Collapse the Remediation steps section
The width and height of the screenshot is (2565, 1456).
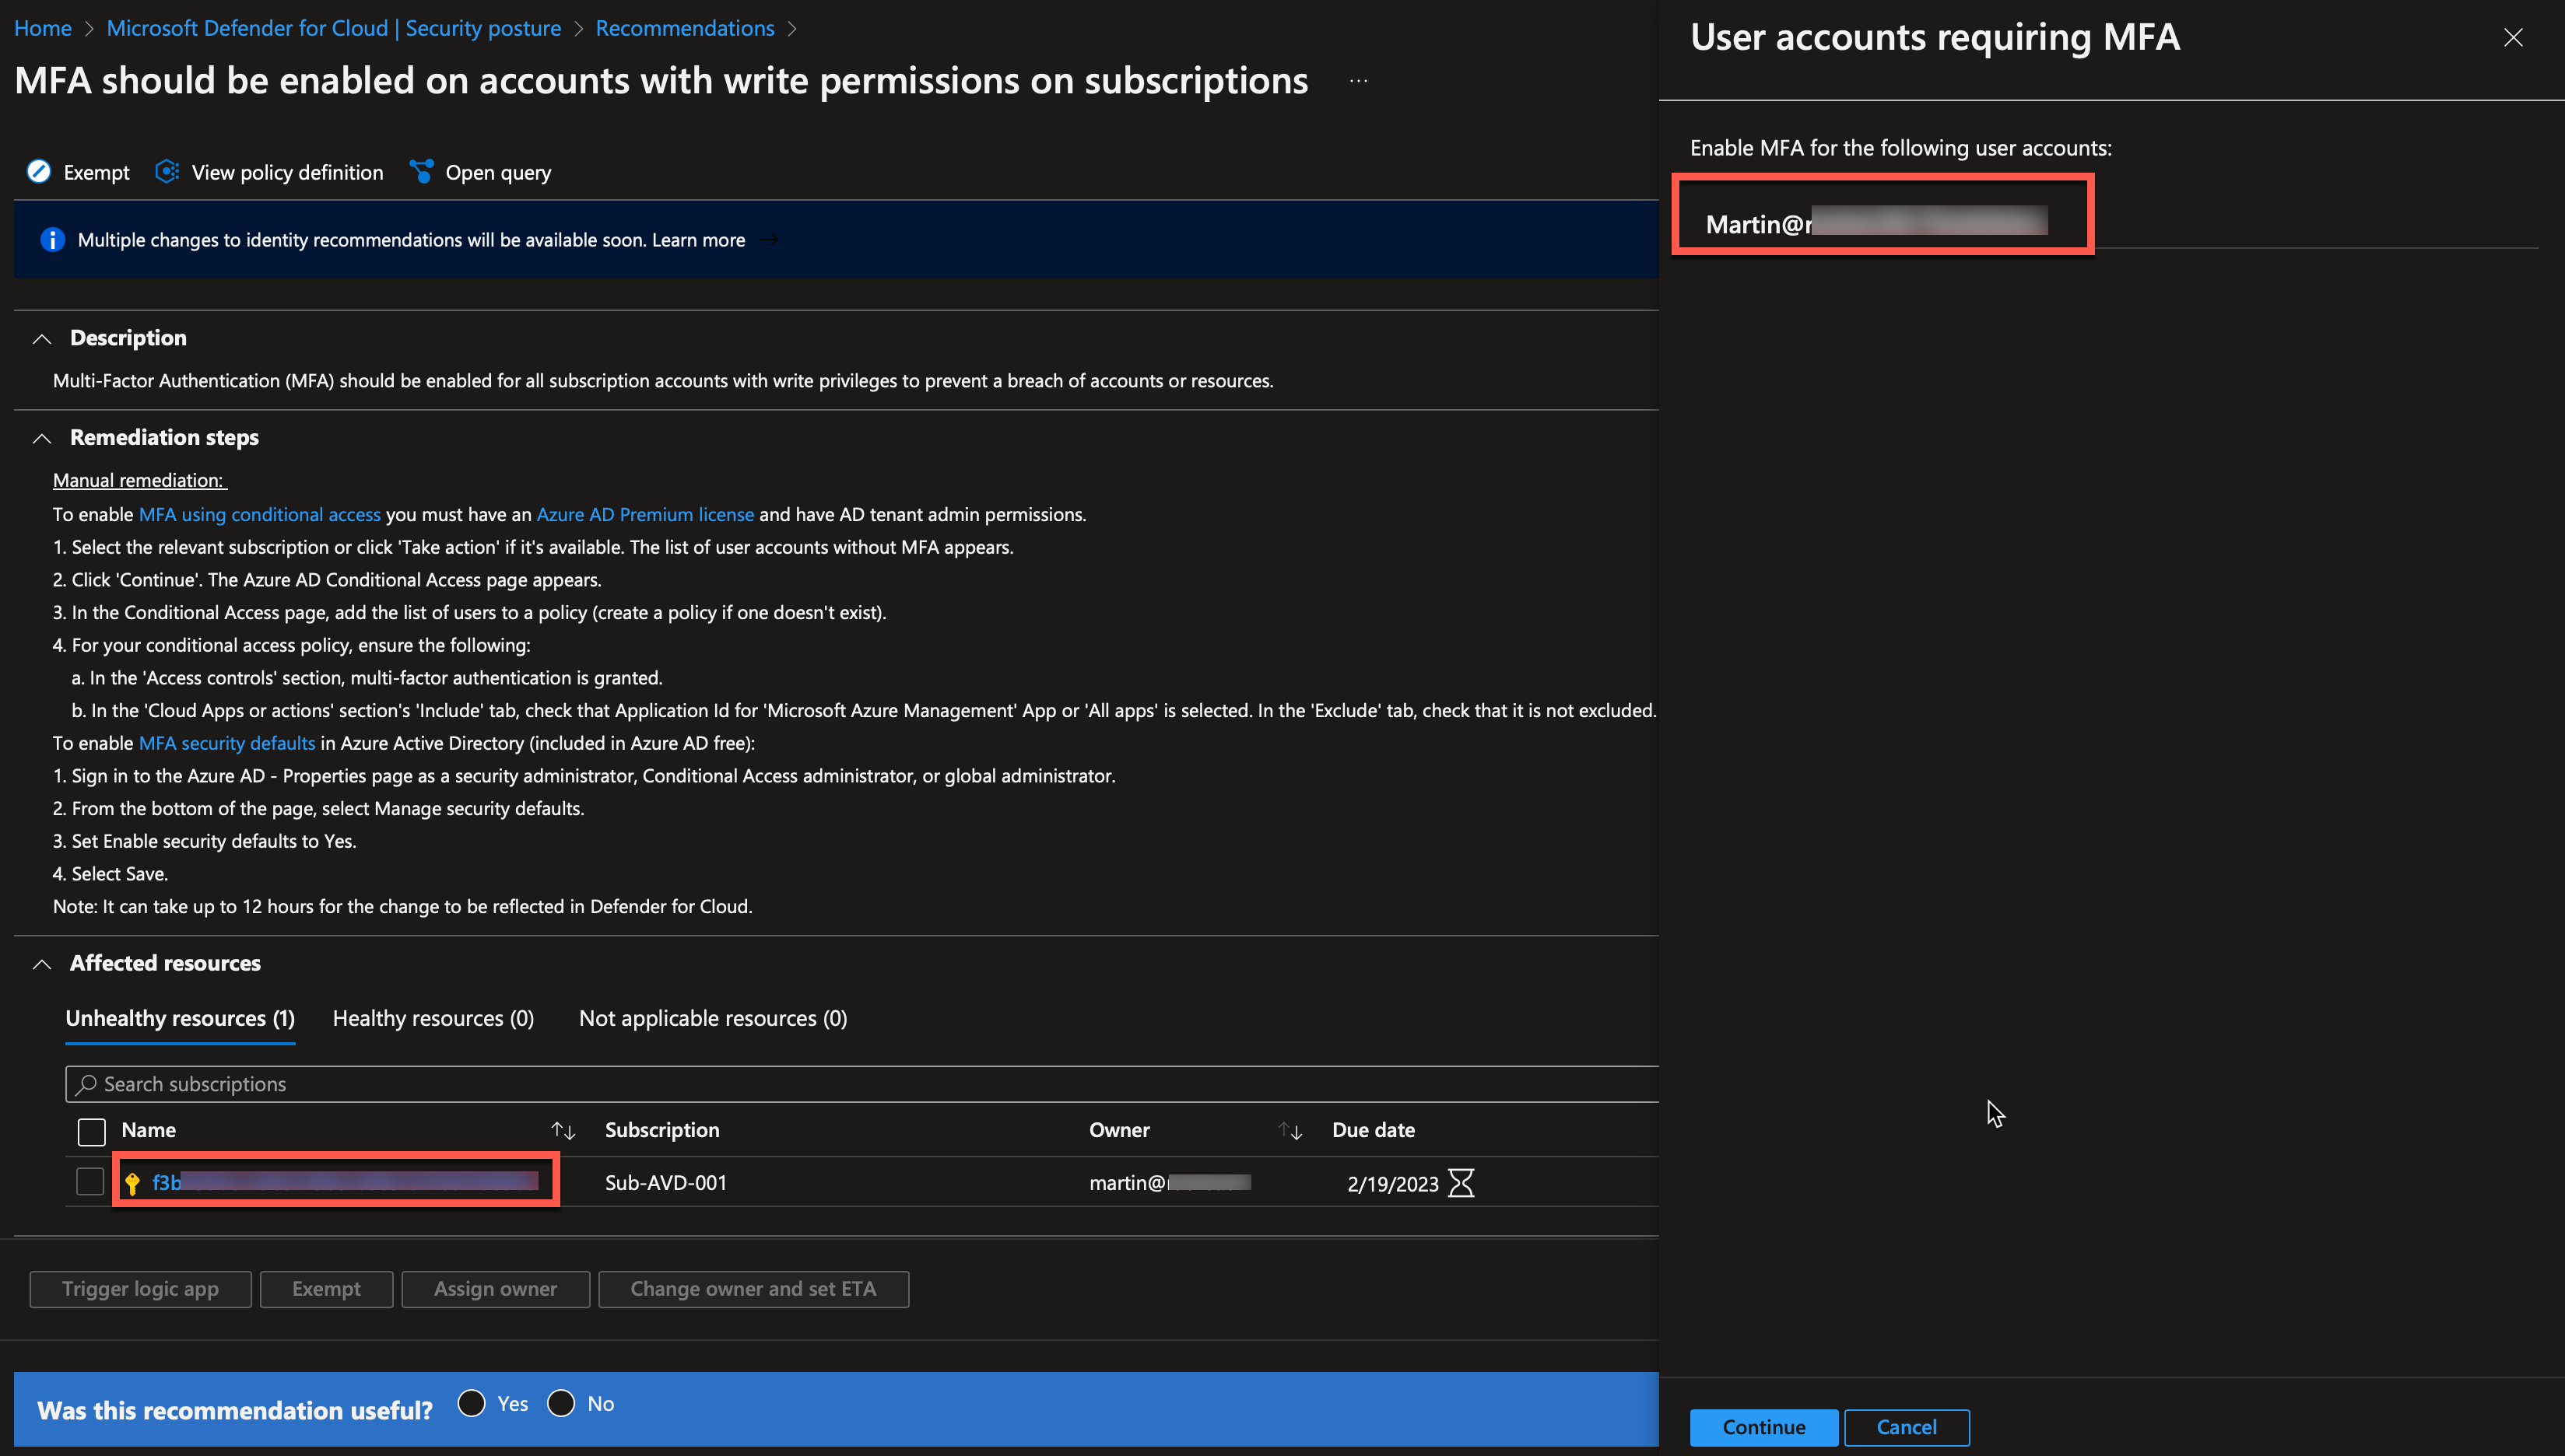pos(42,438)
